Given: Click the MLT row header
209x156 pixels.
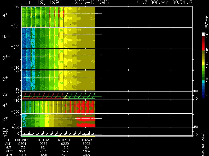Looking at the screenshot, I should (8, 147).
